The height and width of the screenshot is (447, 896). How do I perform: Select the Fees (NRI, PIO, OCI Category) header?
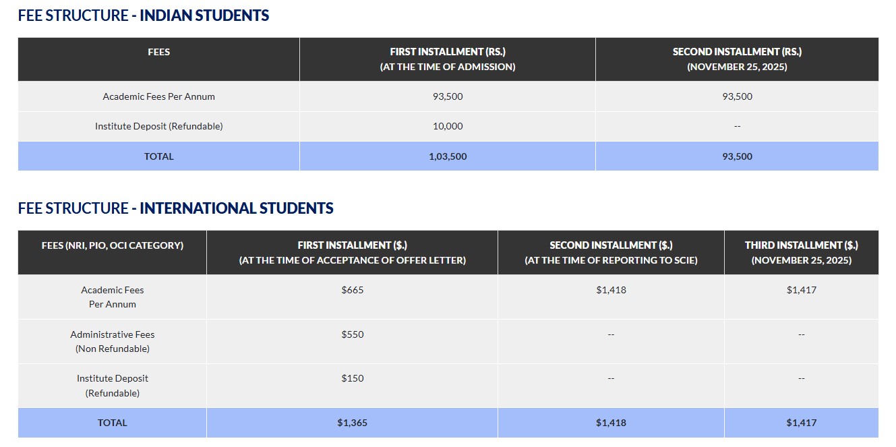coord(113,245)
